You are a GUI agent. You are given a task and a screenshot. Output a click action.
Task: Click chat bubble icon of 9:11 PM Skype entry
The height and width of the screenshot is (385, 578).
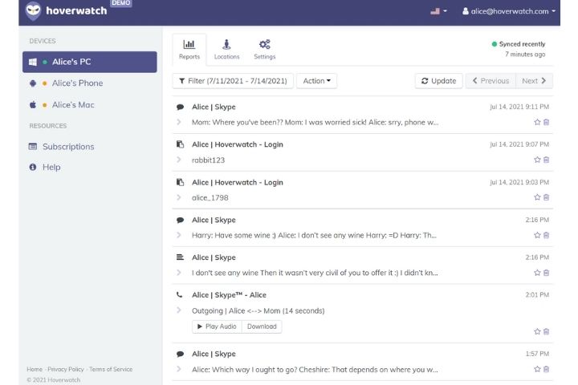point(181,107)
